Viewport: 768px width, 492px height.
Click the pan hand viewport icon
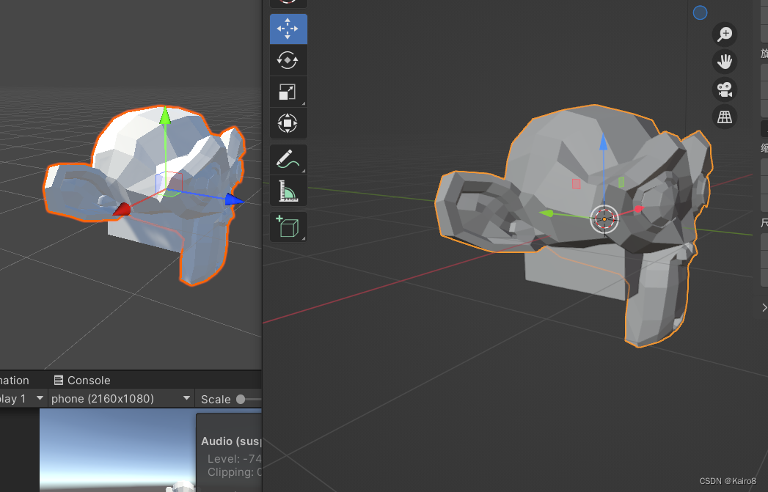(725, 62)
